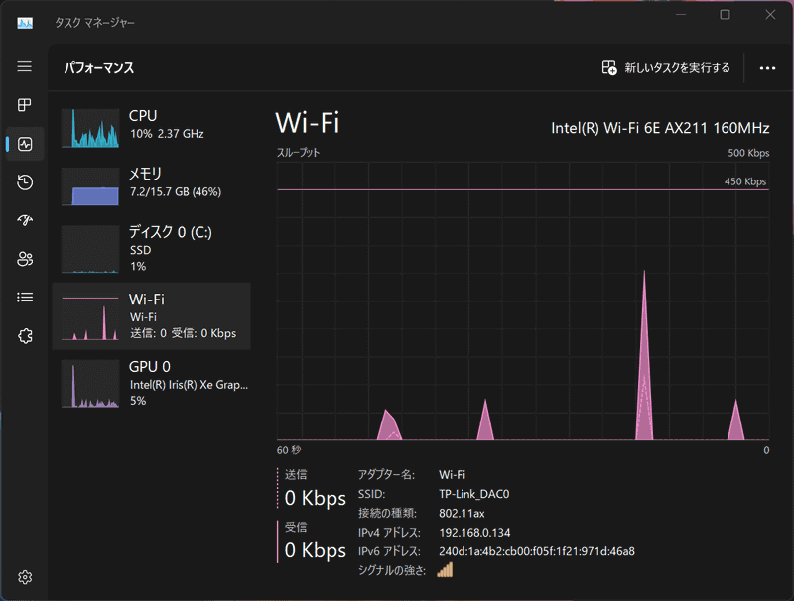Viewport: 794px width, 601px height.
Task: Switch to the メモリ performance entry
Action: (151, 183)
